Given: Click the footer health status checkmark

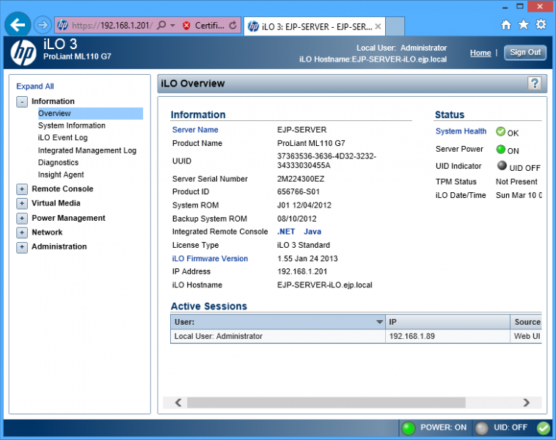Looking at the screenshot, I should pos(544,428).
